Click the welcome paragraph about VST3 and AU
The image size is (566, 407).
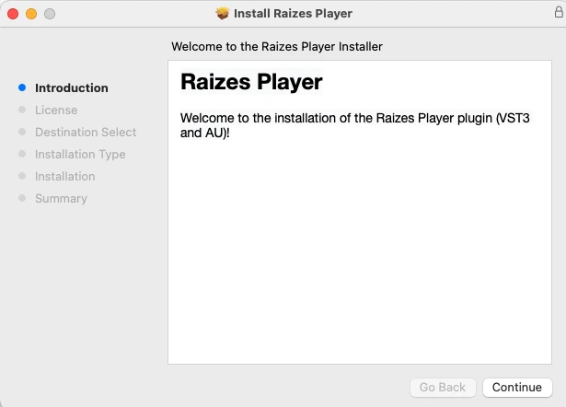coord(355,125)
